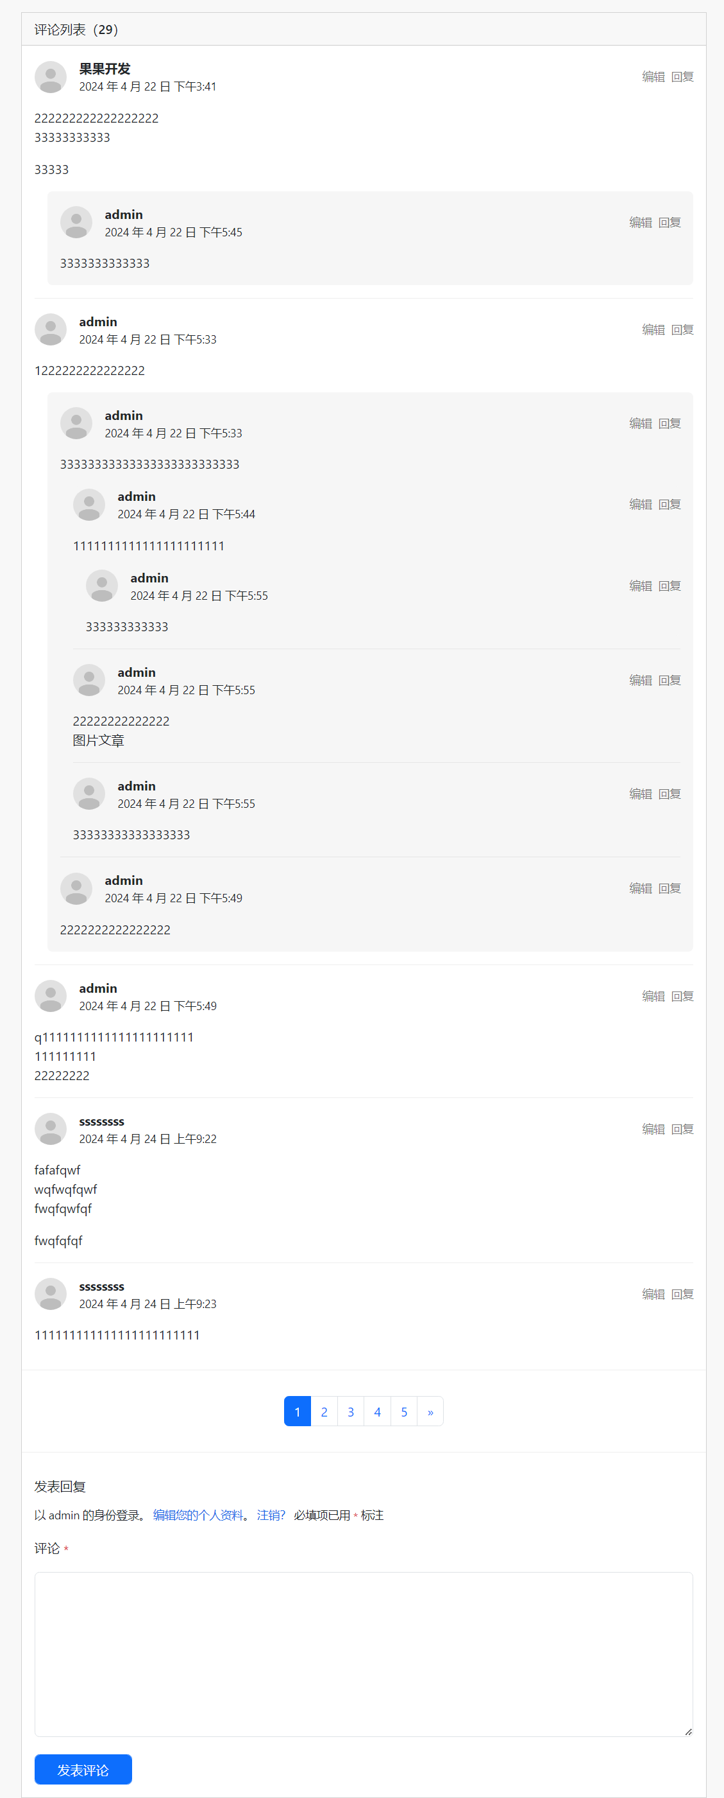This screenshot has width=724, height=1798.
Task: Edit ssssssss 上午9:23 comment
Action: [x=653, y=1294]
